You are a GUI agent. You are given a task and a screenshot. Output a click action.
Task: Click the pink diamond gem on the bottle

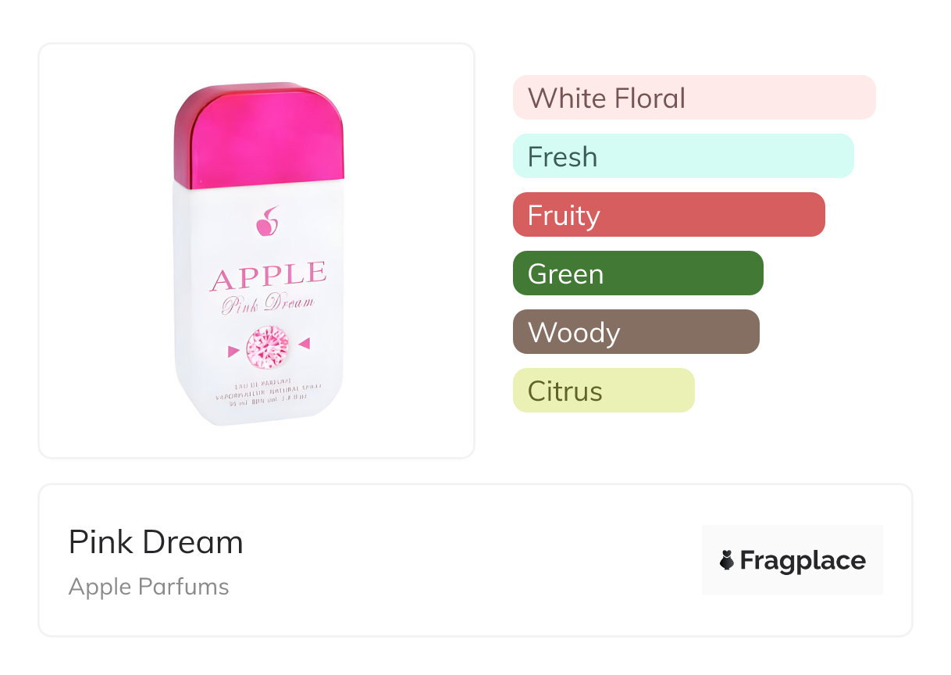(x=268, y=348)
